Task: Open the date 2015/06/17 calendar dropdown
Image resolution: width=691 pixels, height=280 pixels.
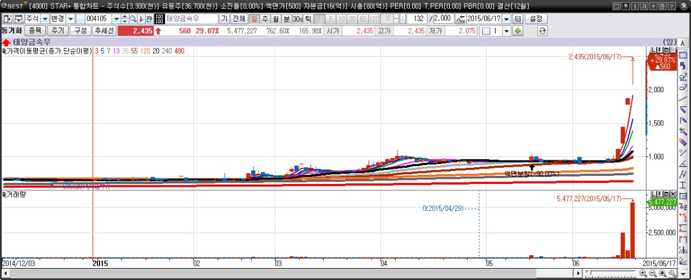Action: (507, 19)
